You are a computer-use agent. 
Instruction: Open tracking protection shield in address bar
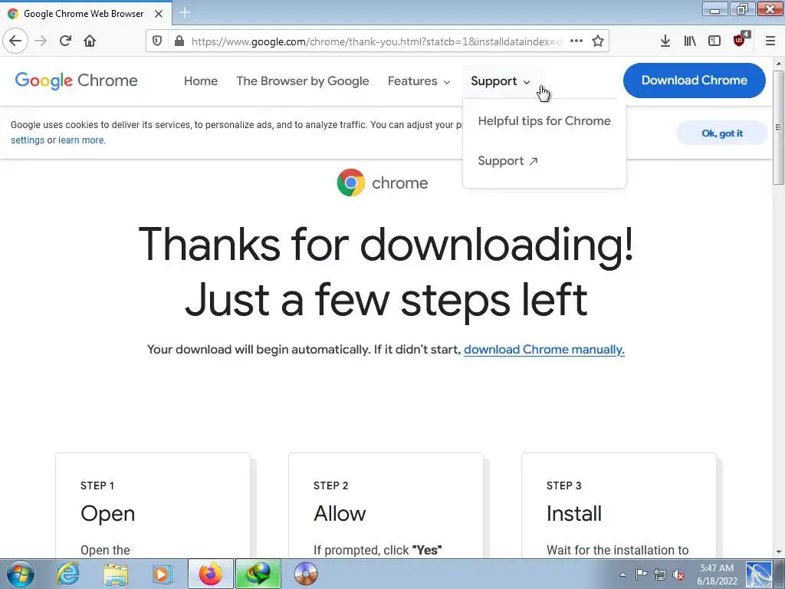tap(157, 41)
